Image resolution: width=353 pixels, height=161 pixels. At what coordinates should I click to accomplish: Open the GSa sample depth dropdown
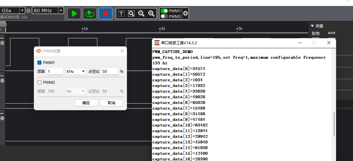(22, 11)
